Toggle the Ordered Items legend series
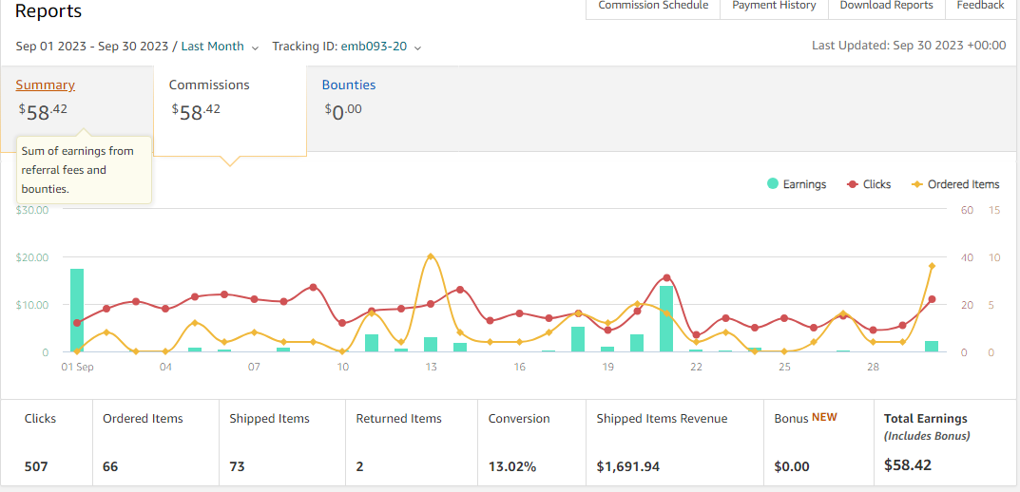The width and height of the screenshot is (1020, 492). 955,184
